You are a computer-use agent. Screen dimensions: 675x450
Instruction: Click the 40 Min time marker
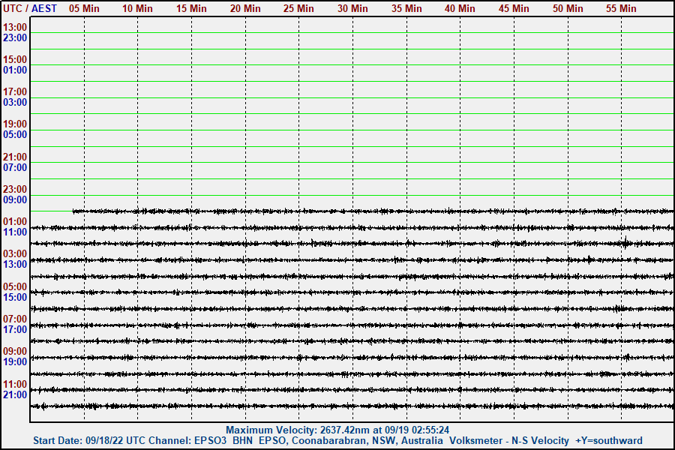click(460, 8)
